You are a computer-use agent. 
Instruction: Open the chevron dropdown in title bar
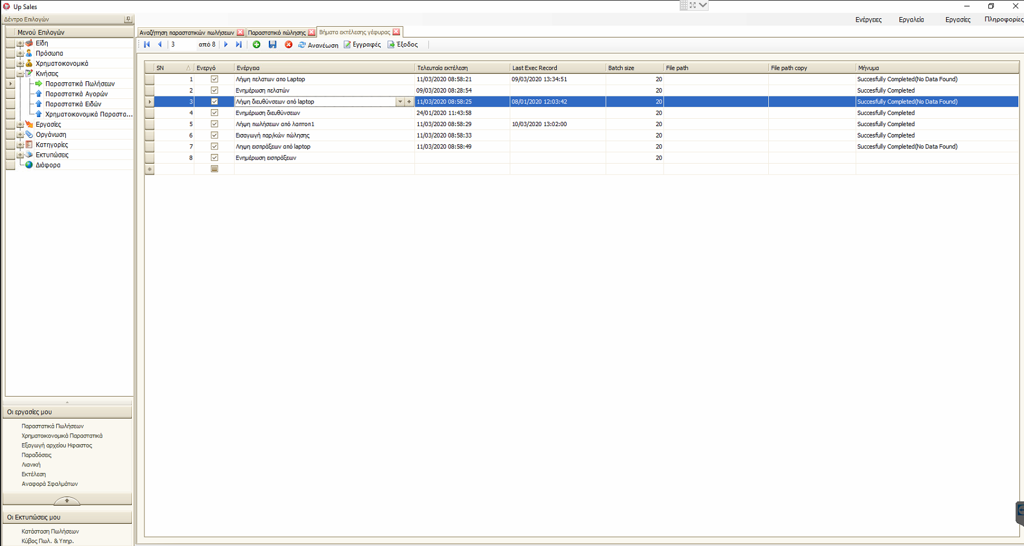[703, 5]
